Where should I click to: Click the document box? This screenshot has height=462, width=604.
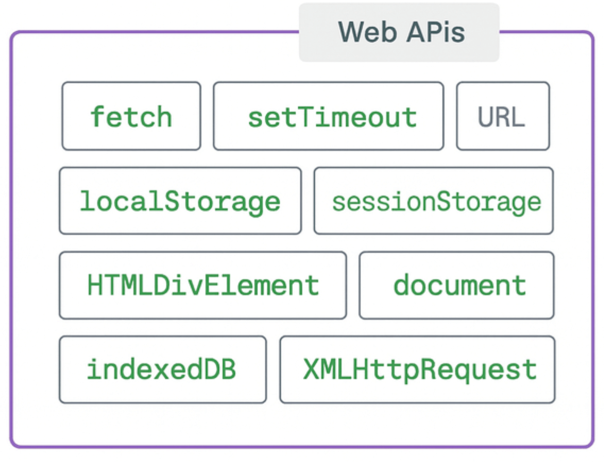(456, 285)
